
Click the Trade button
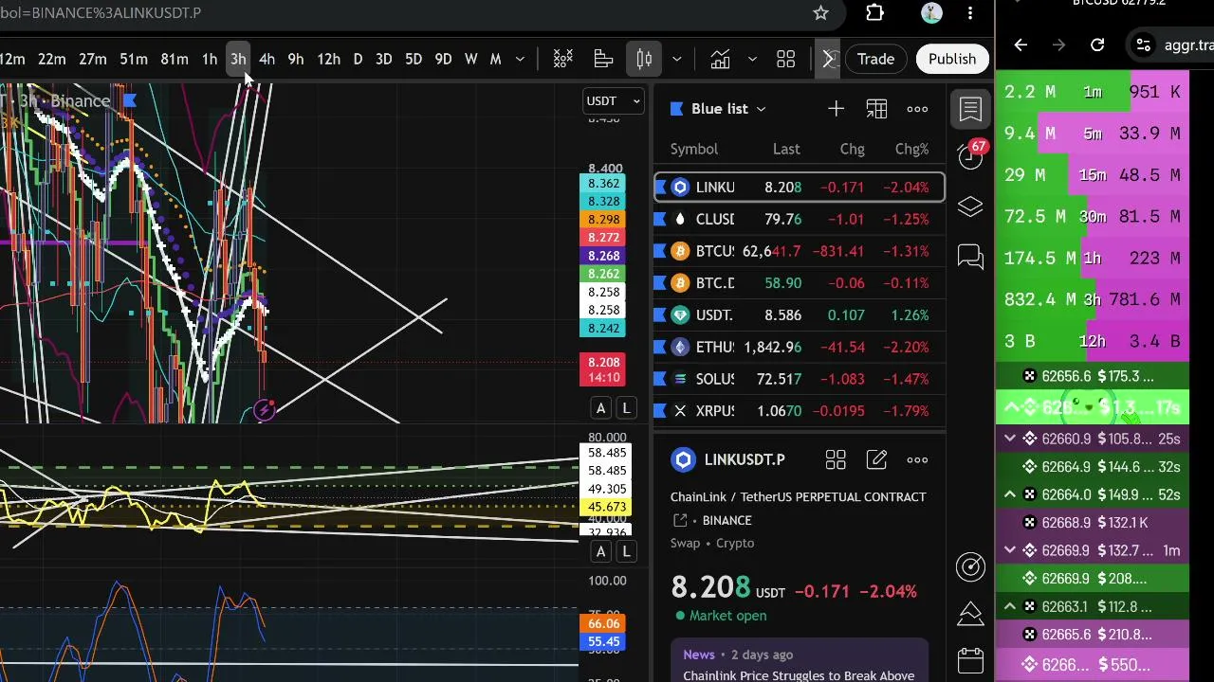click(875, 59)
